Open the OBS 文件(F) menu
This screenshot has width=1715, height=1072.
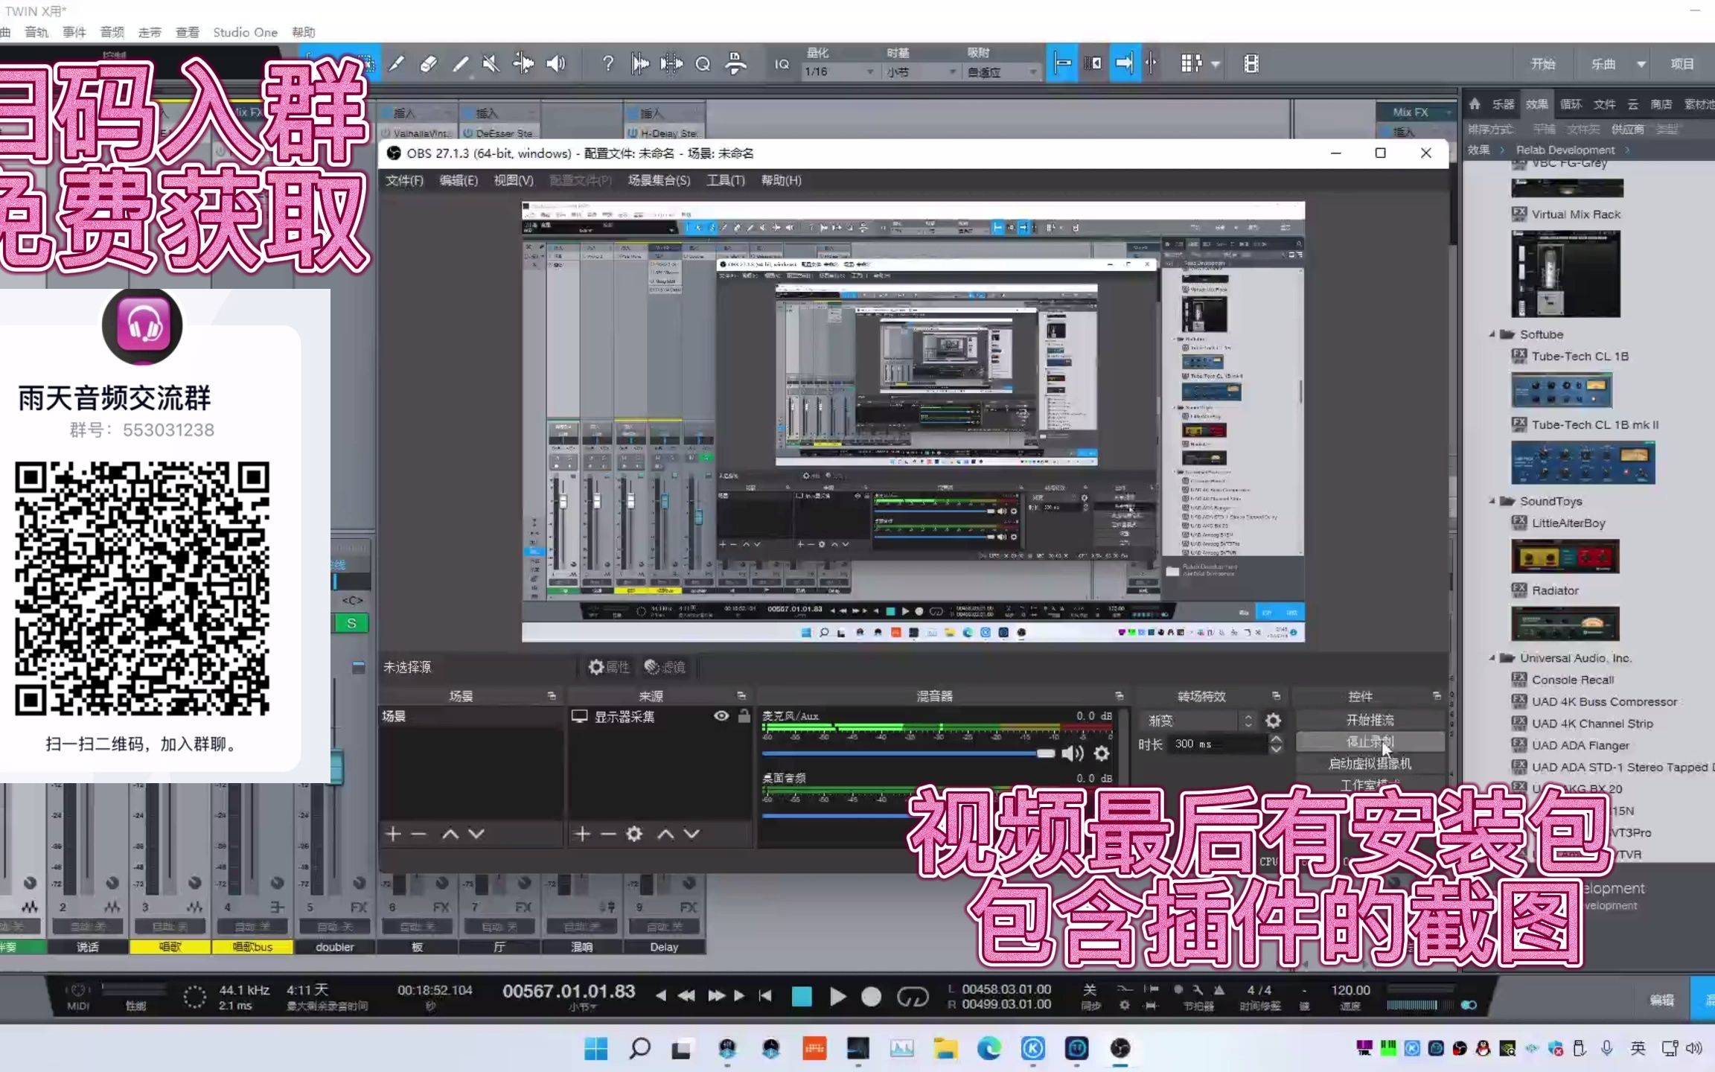point(404,180)
